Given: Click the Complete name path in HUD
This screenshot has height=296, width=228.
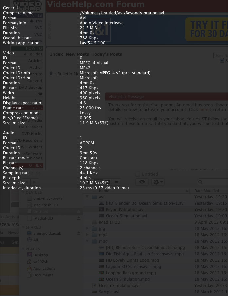Looking at the screenshot, I should click(122, 13).
